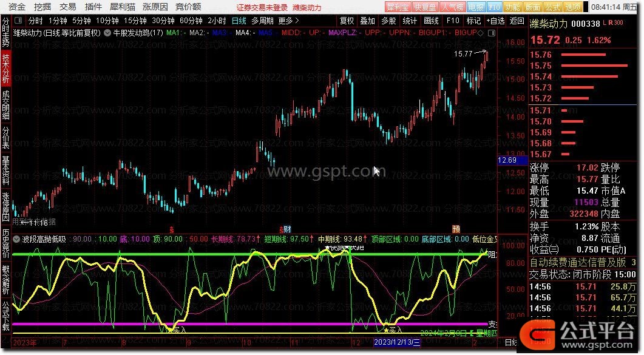This screenshot has height=355, width=644.
Task: Open the 选项 options button
Action: click(572, 7)
